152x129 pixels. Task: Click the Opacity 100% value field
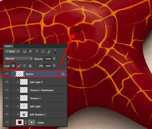tap(48, 59)
